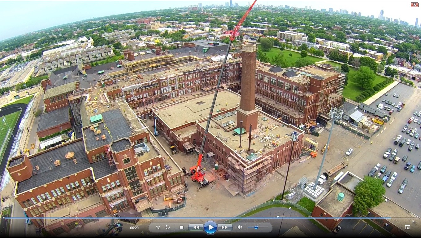The width and height of the screenshot is (421, 238).
Task: Close the player with the red X
Action: click(x=414, y=5)
